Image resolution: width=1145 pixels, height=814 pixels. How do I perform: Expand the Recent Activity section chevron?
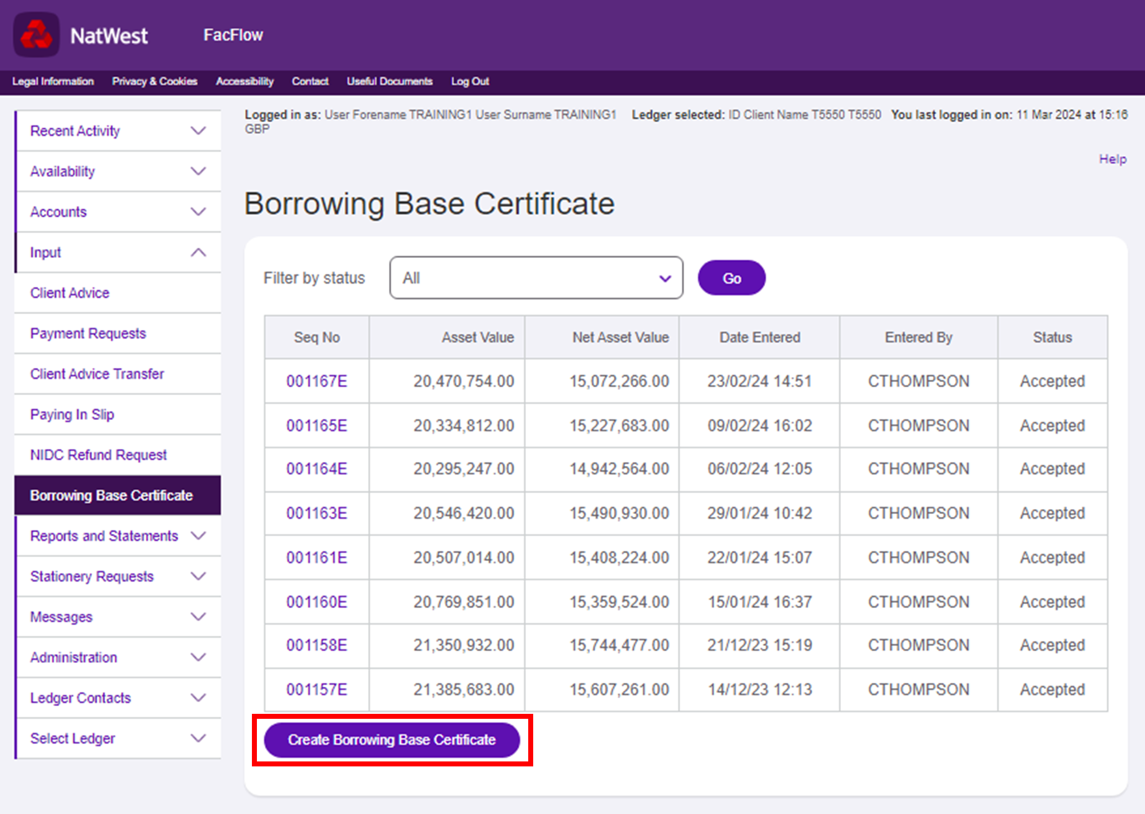click(198, 131)
